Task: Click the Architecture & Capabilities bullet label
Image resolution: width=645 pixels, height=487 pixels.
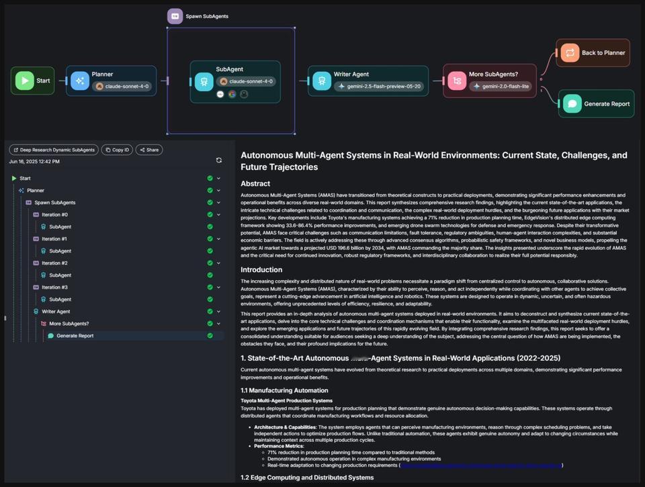Action: (286, 427)
